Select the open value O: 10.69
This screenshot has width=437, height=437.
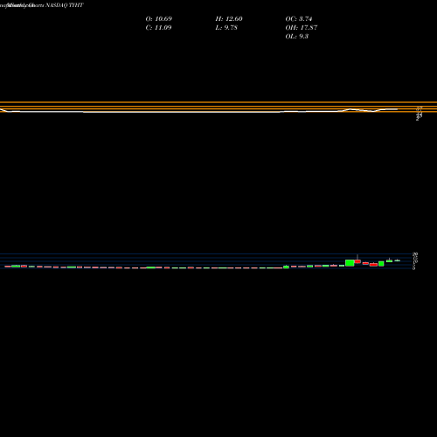tap(159, 18)
